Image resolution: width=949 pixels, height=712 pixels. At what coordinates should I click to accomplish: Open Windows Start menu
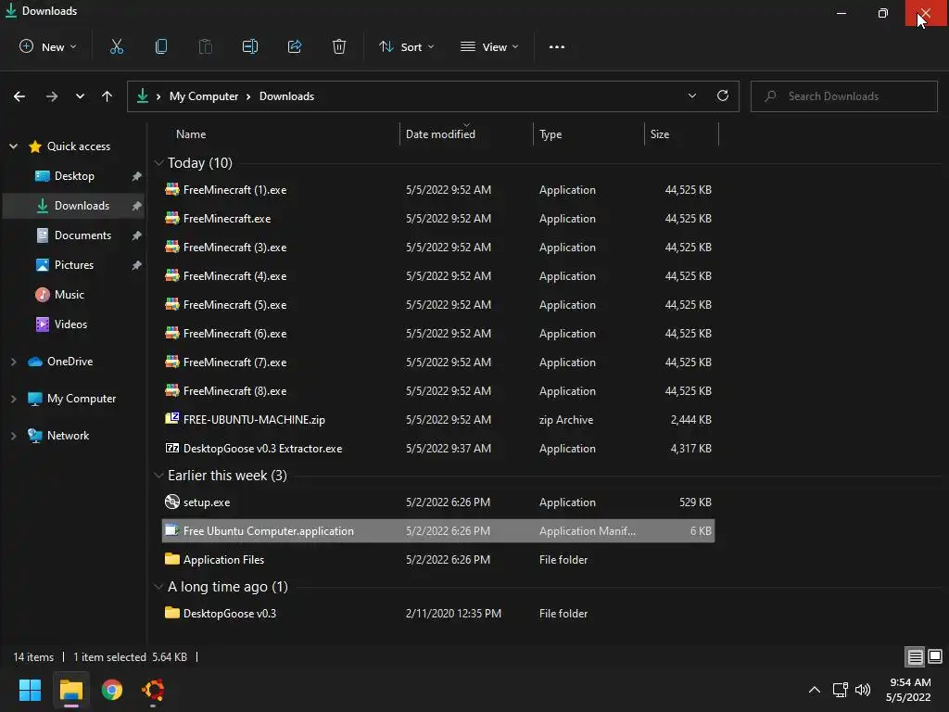30,690
